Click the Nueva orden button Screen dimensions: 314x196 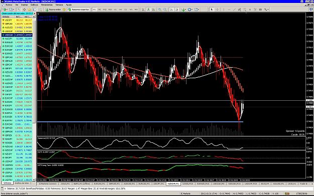[53, 10]
